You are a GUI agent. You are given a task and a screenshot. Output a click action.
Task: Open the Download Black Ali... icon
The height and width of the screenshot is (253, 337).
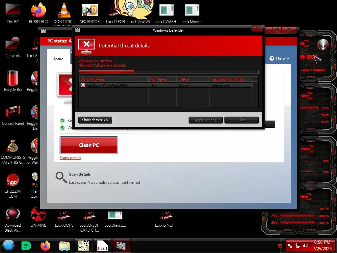click(x=13, y=220)
